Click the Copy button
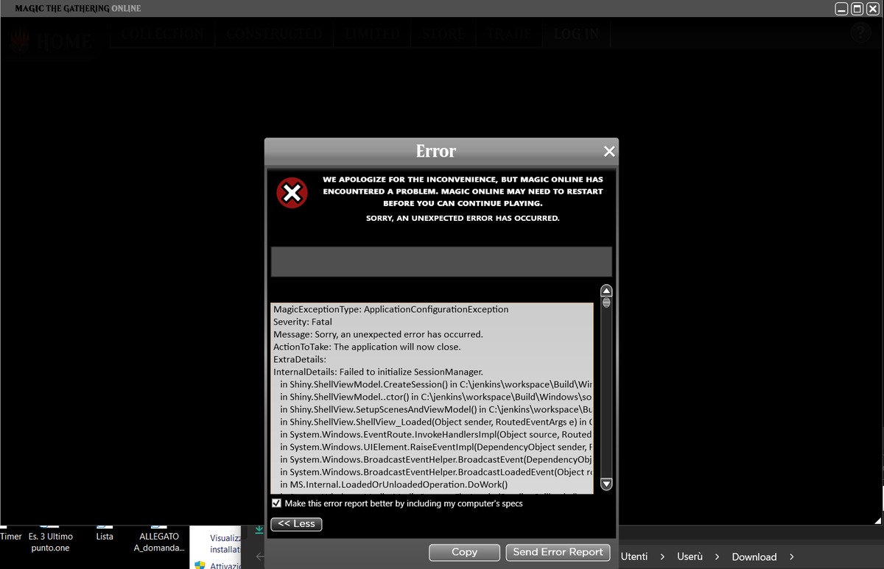Viewport: 884px width, 569px height. click(x=464, y=552)
